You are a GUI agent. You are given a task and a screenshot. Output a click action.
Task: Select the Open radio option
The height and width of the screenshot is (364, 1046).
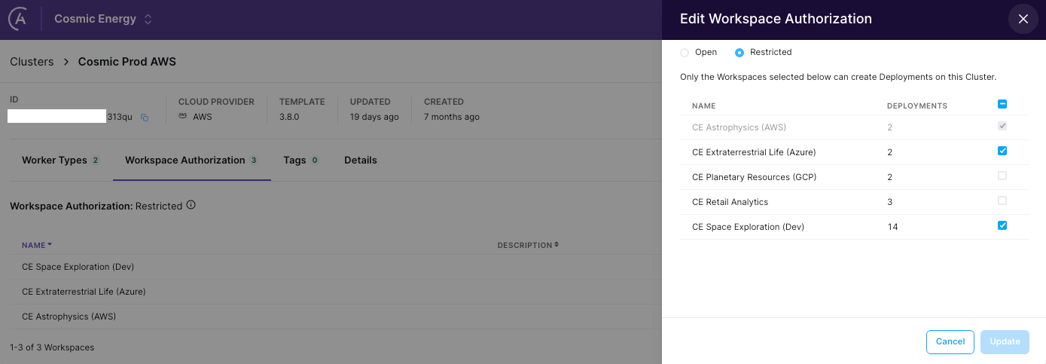(x=685, y=53)
